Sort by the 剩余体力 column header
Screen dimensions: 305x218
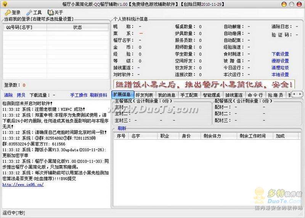(218, 136)
